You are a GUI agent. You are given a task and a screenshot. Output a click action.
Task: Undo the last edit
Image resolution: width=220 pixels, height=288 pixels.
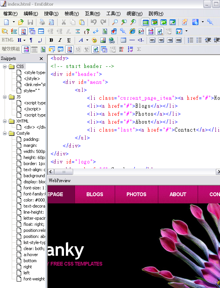coord(94,22)
